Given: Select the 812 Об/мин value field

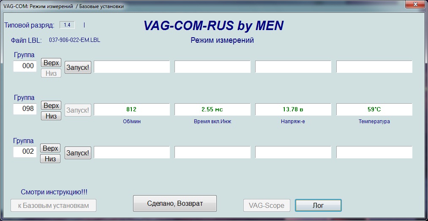Looking at the screenshot, I should (131, 109).
